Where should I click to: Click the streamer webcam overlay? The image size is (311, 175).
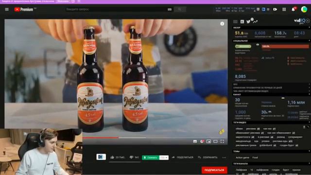coord(41,152)
